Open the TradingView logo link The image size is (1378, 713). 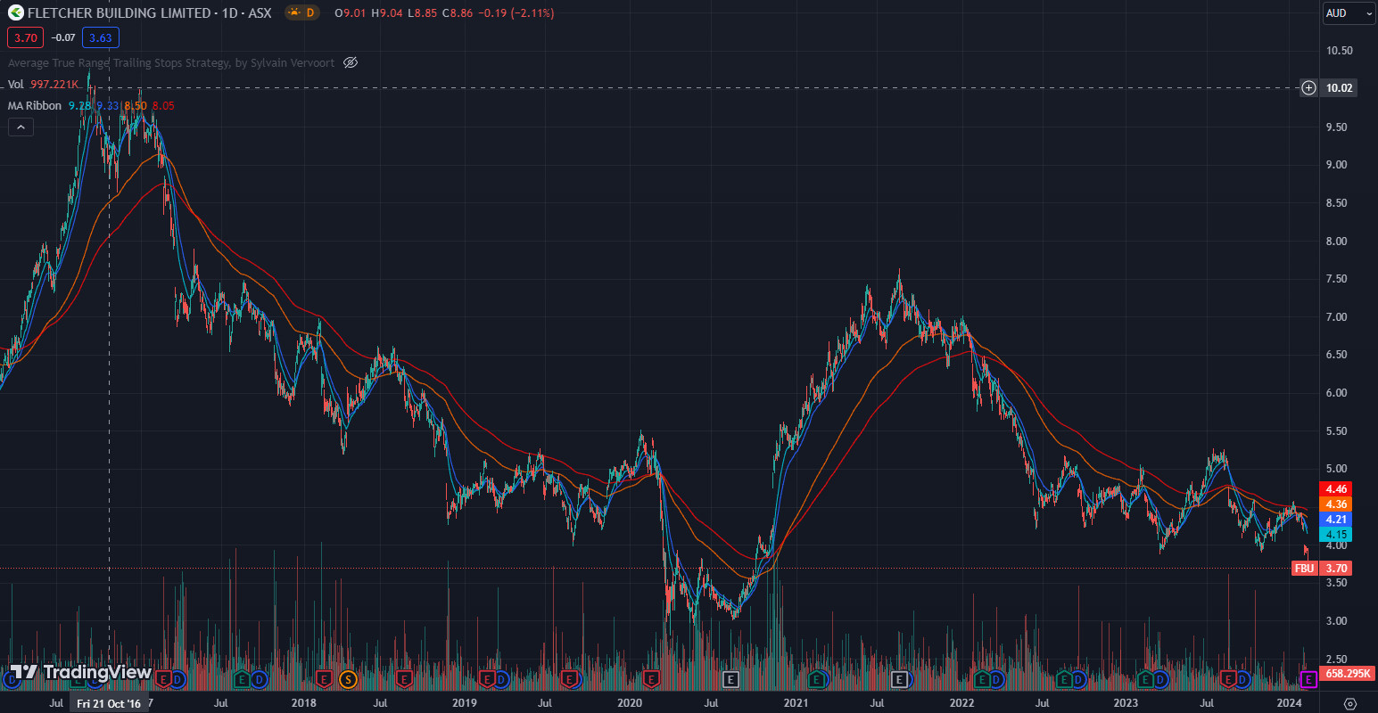coord(81,672)
